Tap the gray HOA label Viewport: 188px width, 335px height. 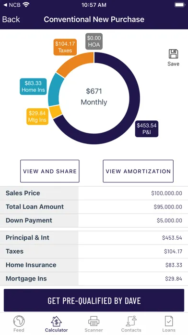94,41
